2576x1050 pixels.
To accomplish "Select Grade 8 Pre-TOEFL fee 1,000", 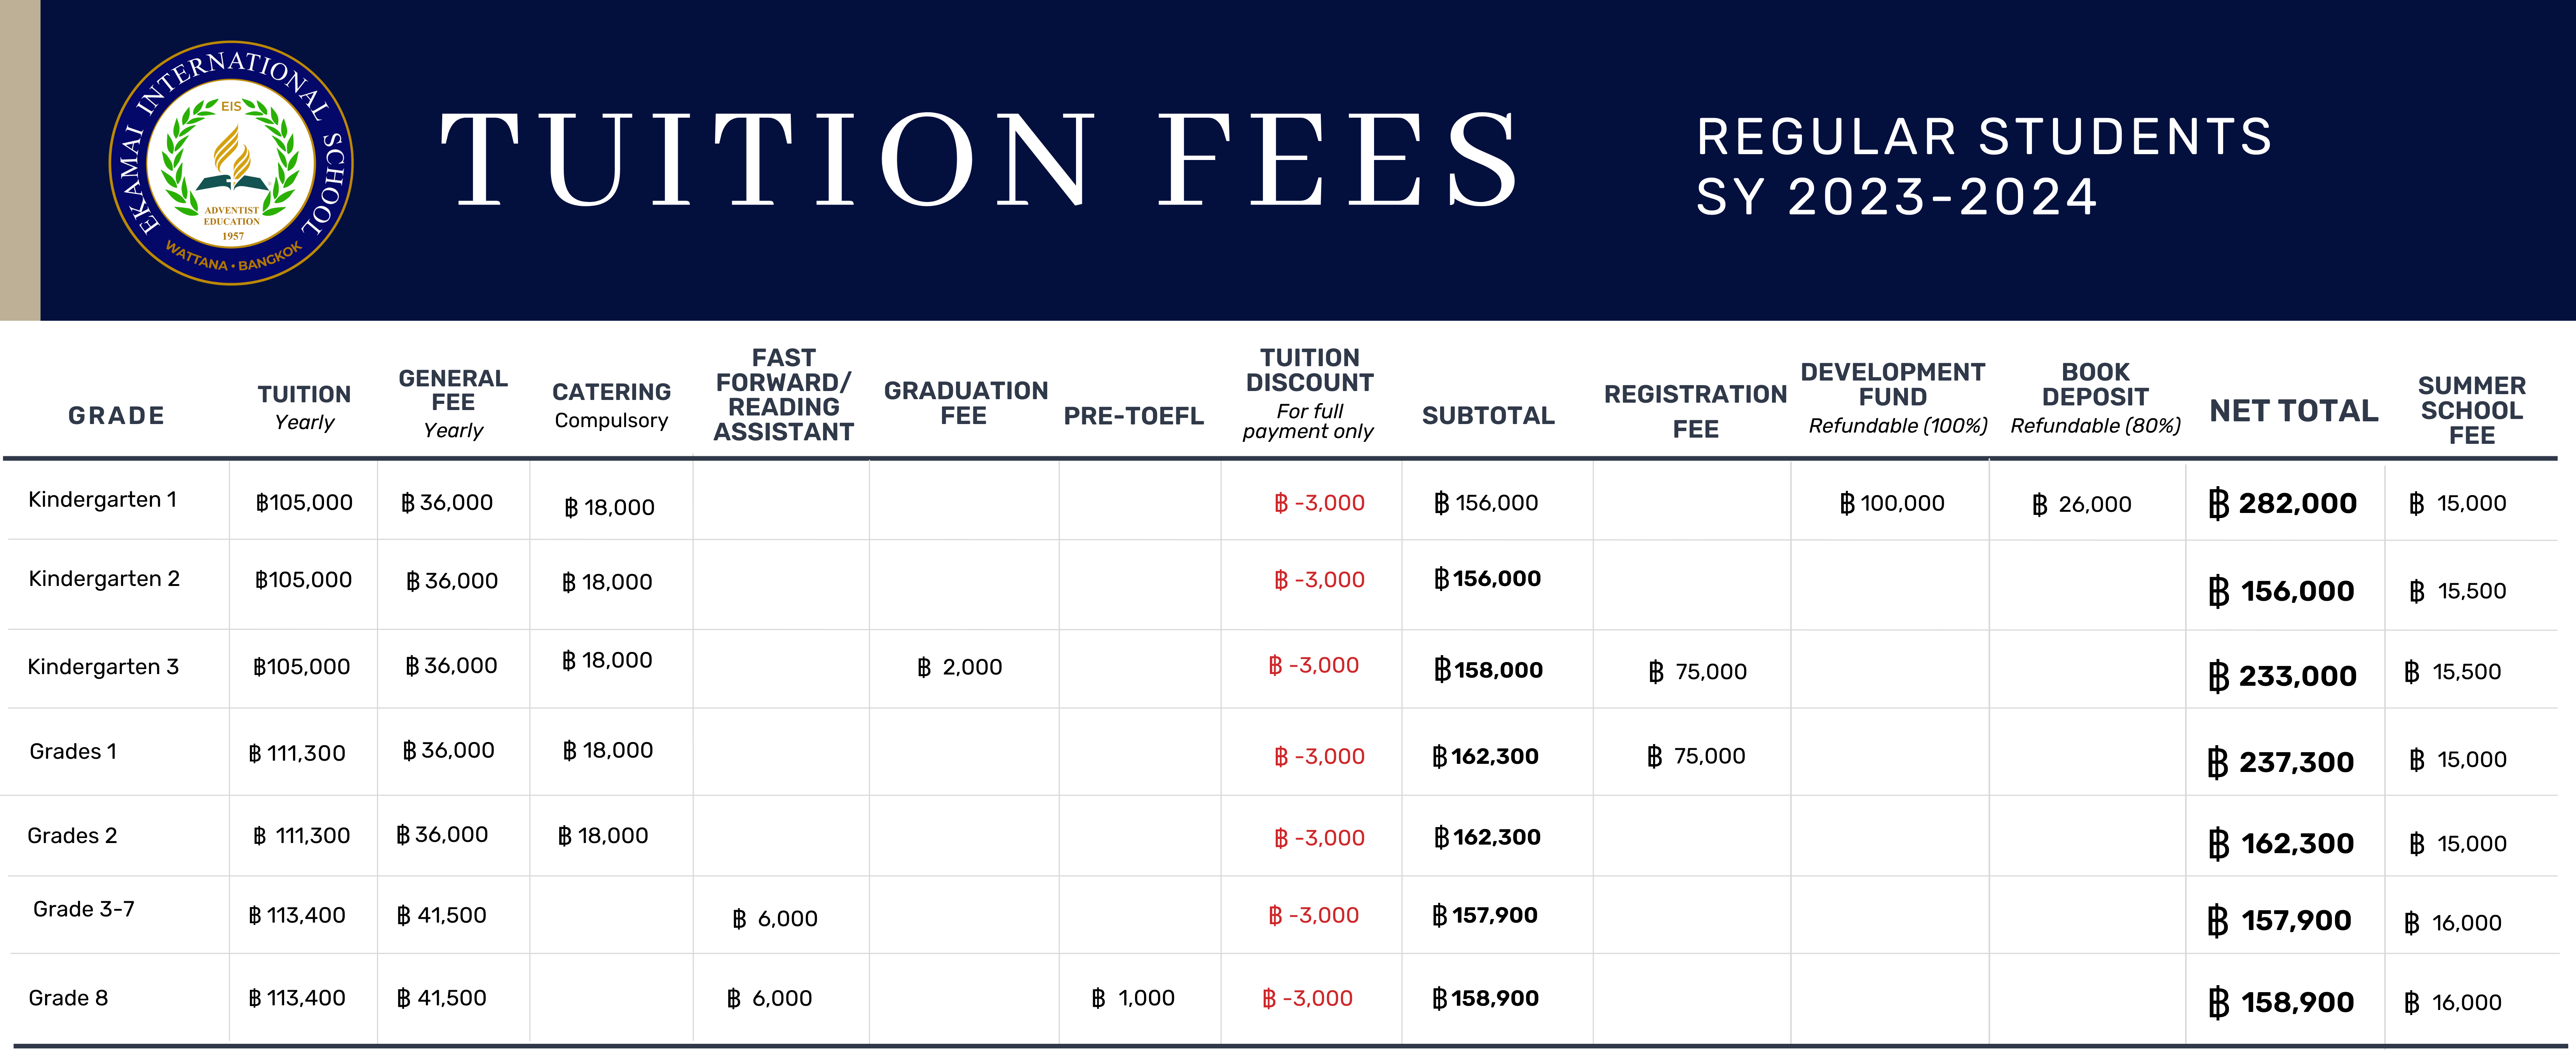I will point(1133,998).
